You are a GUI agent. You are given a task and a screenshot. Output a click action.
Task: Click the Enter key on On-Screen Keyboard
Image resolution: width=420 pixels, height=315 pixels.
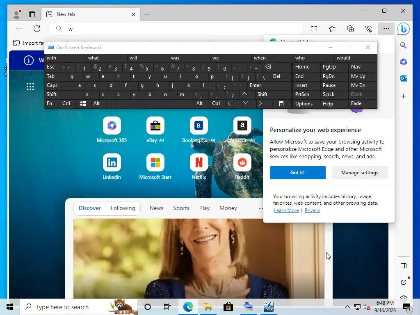point(269,85)
